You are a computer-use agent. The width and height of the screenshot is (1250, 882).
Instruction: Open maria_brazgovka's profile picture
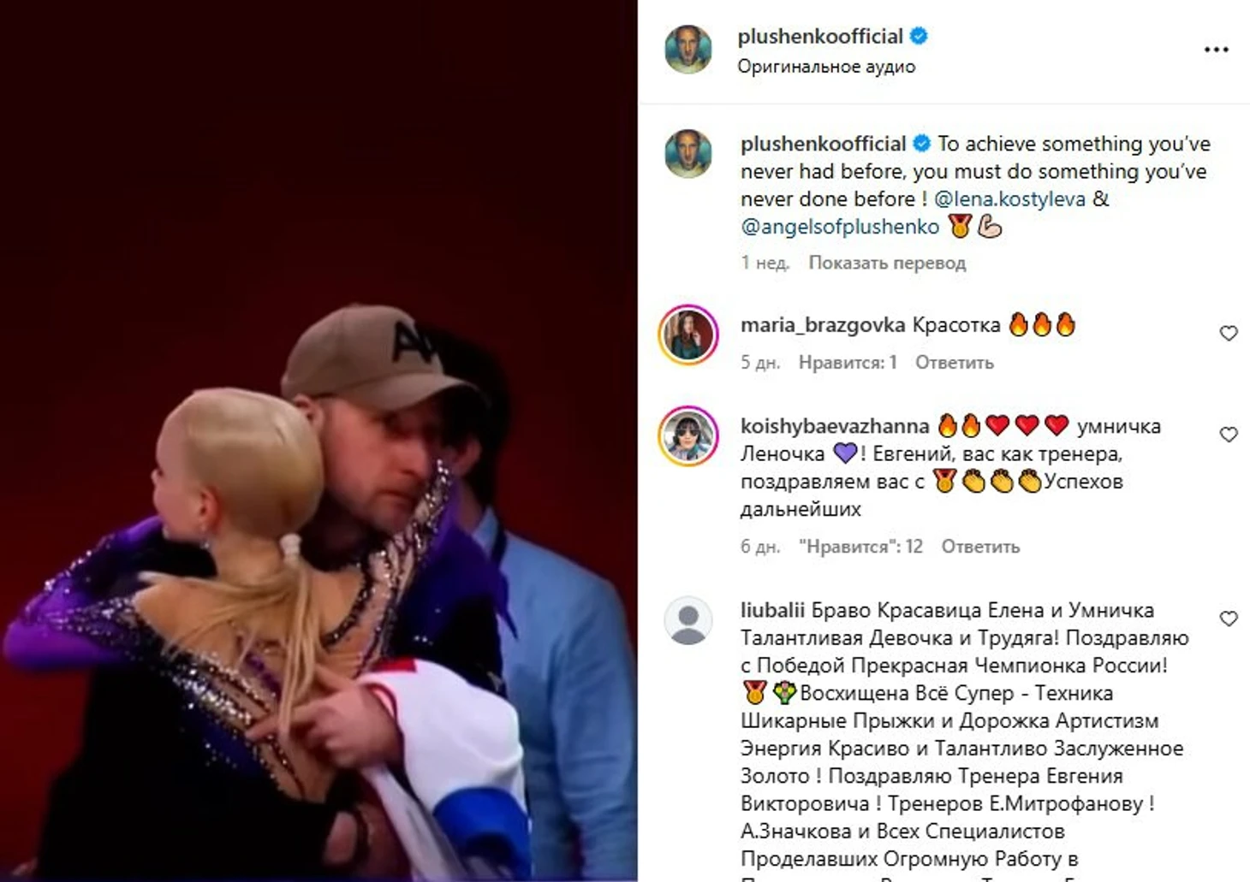point(688,334)
